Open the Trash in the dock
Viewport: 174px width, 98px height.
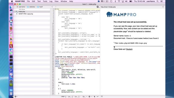point(11,93)
